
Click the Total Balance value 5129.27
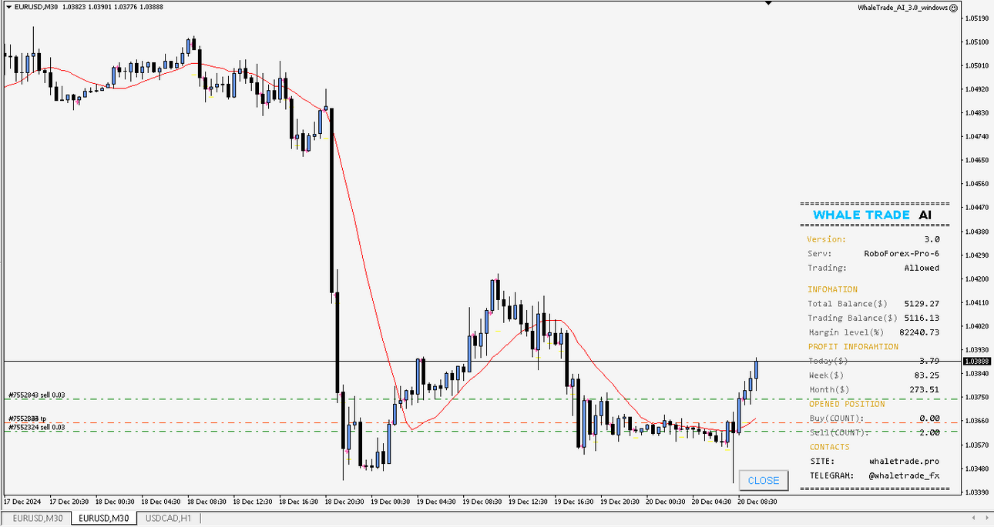click(923, 303)
